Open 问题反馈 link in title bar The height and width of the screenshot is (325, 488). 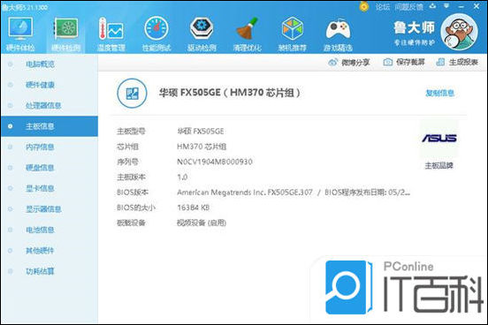[x=408, y=6]
